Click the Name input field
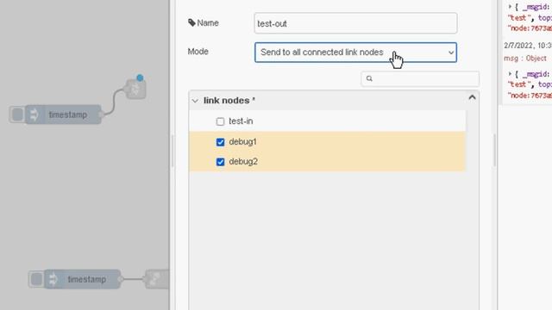 tap(355, 23)
